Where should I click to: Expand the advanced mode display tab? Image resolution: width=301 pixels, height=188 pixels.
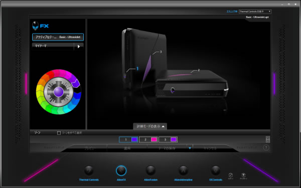pos(150,126)
